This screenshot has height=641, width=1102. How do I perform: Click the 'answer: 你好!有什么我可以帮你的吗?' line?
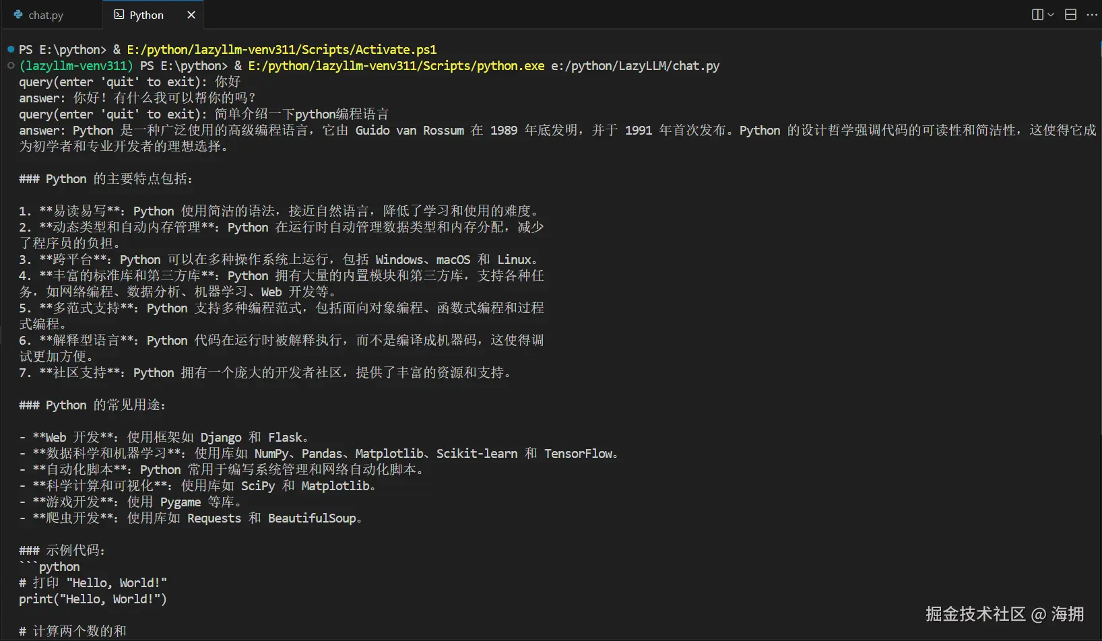[x=138, y=98]
